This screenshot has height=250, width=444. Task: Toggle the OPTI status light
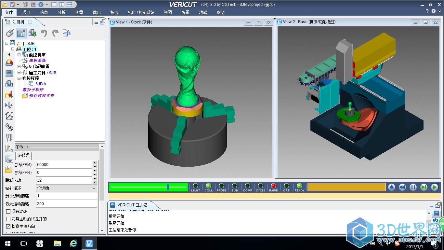point(286,186)
